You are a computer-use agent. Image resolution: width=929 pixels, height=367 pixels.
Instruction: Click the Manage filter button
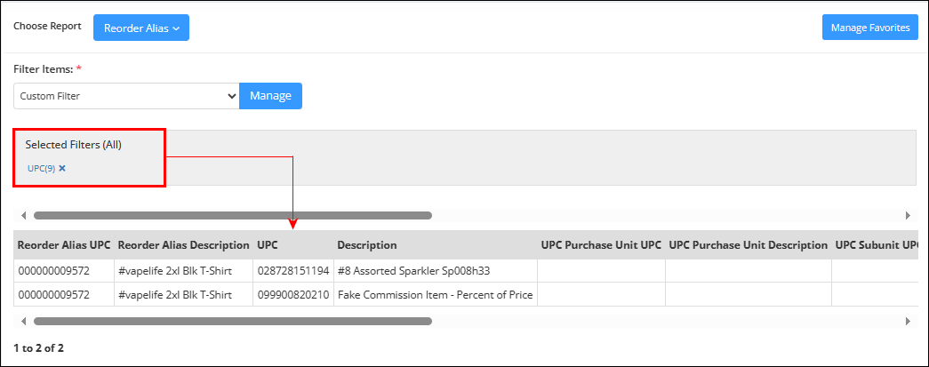point(271,96)
